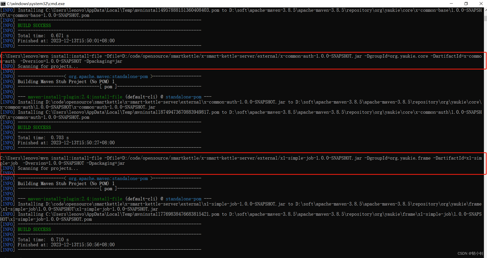Click 'x-common-base-1.0.0-SNAPSHOT.pom' line
487x258 pixels.
(x=45, y=15)
